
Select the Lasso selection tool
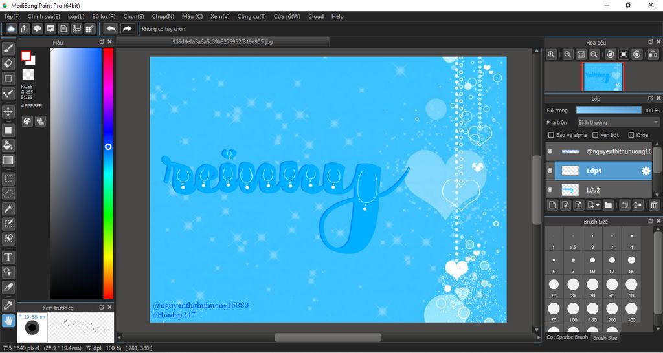(x=8, y=194)
